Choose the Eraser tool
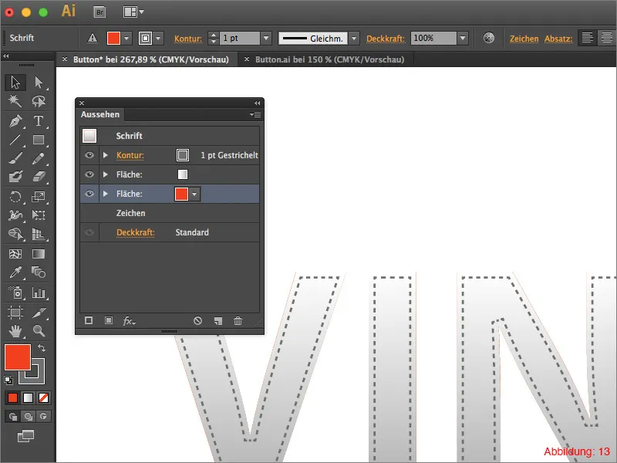This screenshot has width=617, height=463. (x=38, y=177)
